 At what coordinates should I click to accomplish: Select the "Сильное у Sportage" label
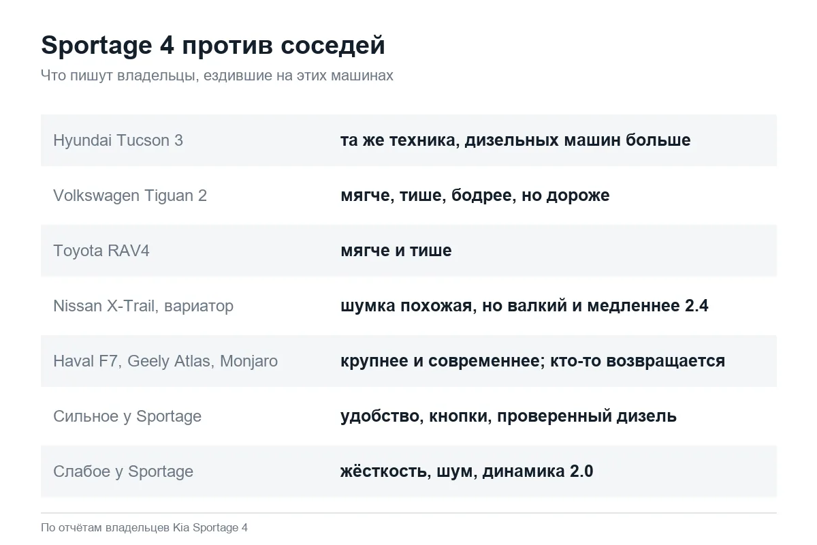coord(127,416)
